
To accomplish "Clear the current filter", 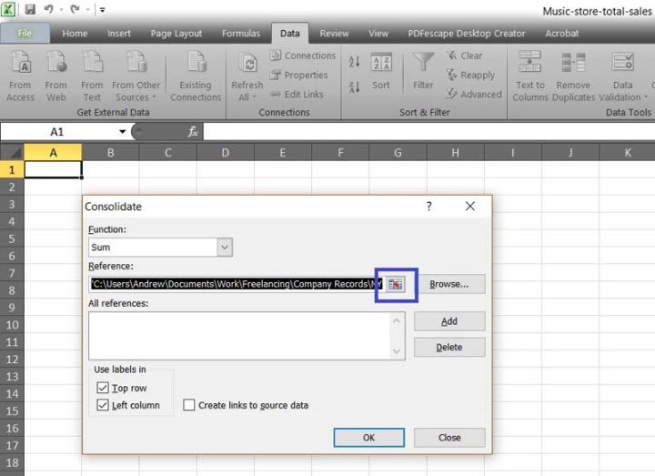I will tap(465, 56).
